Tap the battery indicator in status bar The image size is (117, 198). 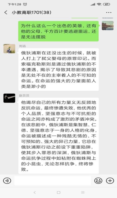[106, 4]
